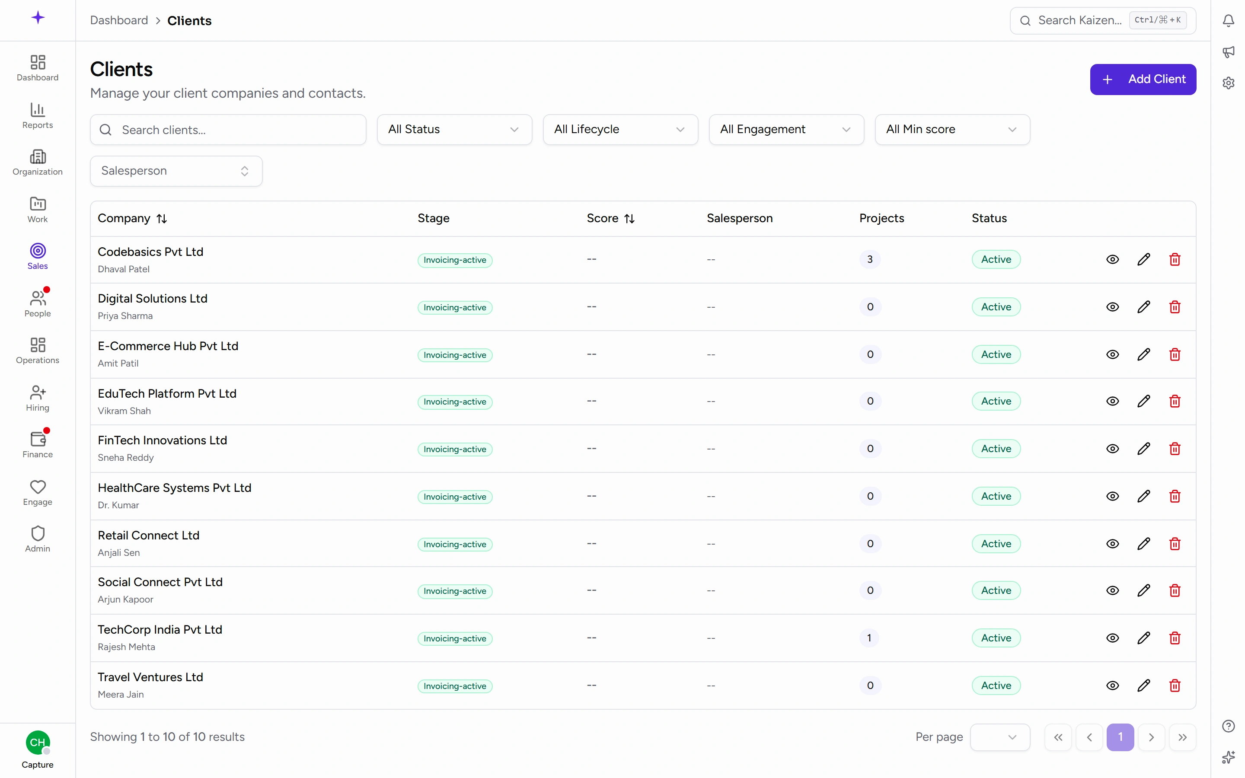Edit EduTech Platform Pvt Ltd client

click(x=1143, y=402)
